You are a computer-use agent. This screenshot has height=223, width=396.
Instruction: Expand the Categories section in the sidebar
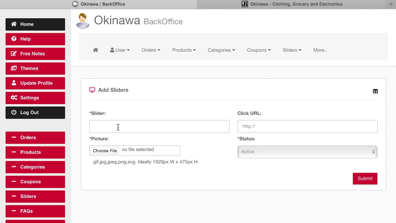click(35, 167)
